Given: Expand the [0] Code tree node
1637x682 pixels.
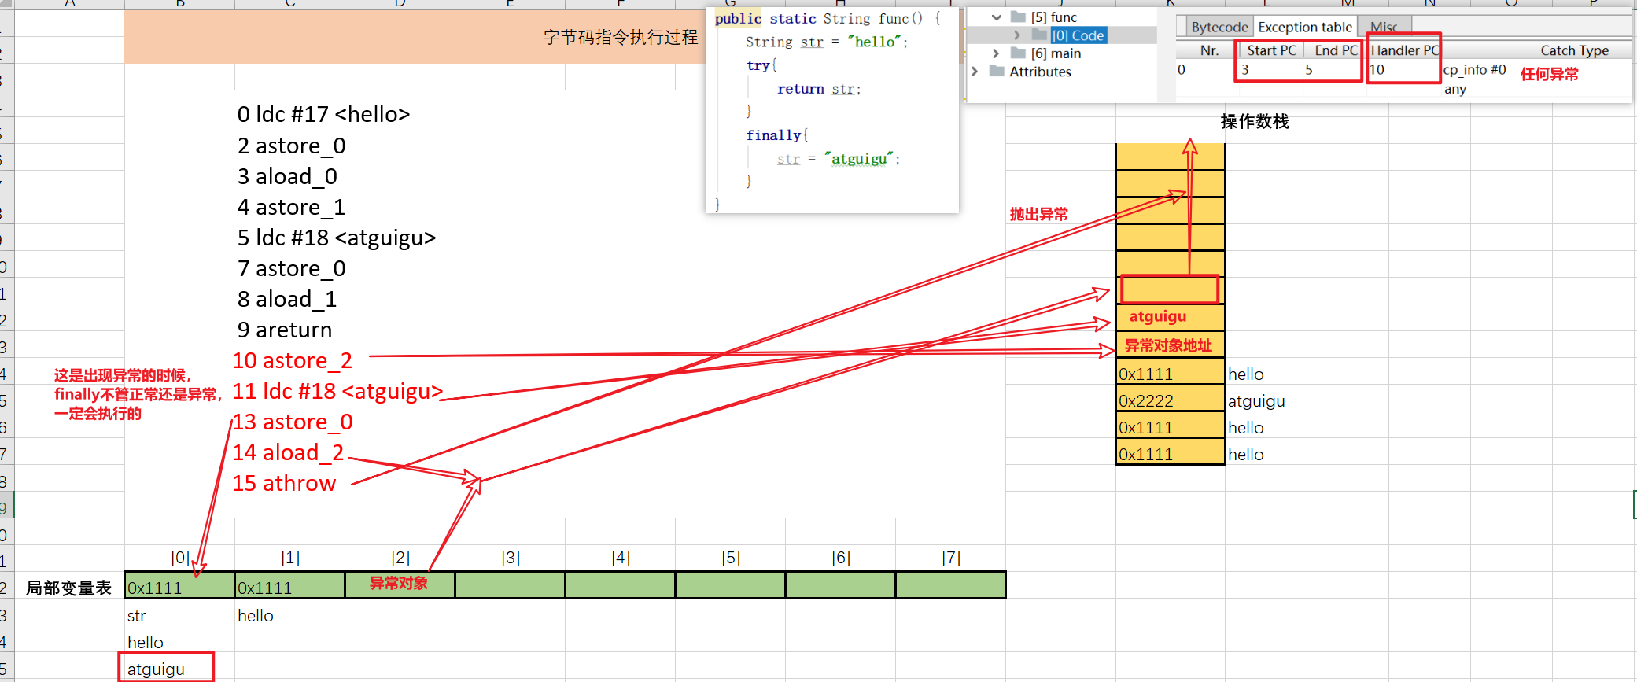Looking at the screenshot, I should click(x=1017, y=35).
